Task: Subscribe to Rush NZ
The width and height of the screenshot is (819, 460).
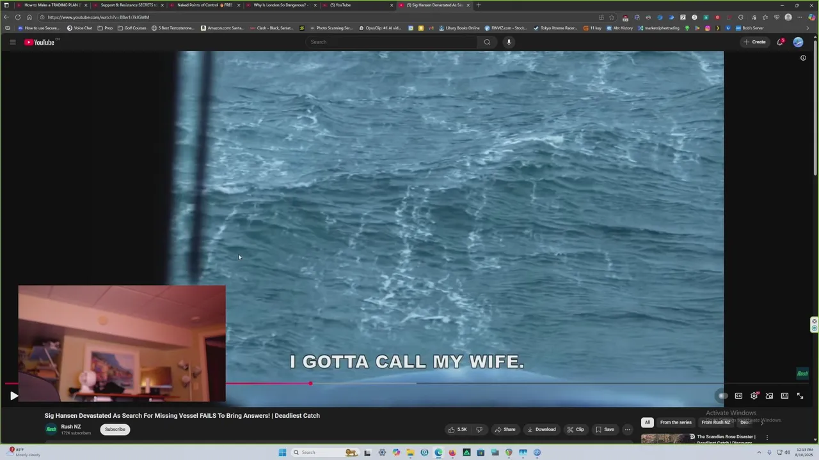Action: click(x=115, y=429)
